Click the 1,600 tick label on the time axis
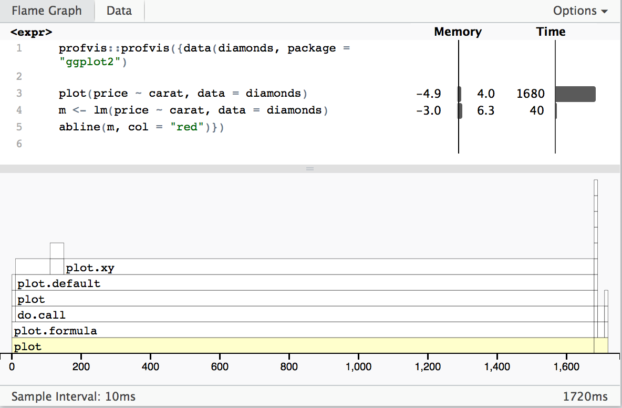This screenshot has height=408, width=622. coord(566,366)
